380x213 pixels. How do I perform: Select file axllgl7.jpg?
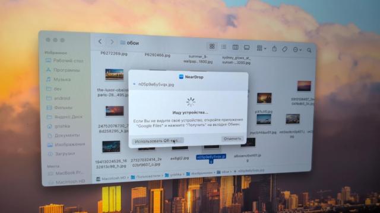click(179, 159)
